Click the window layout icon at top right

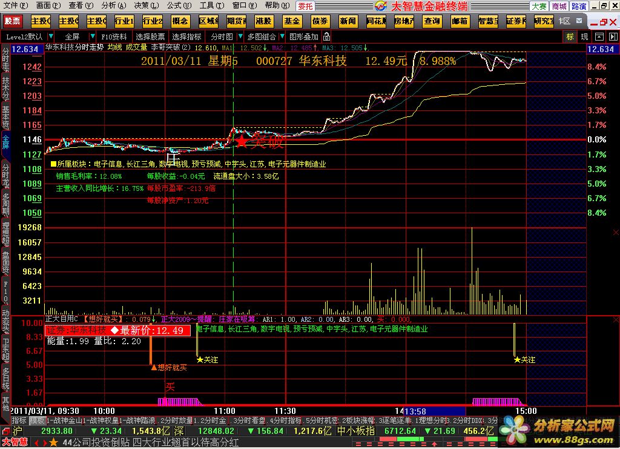tap(599, 37)
